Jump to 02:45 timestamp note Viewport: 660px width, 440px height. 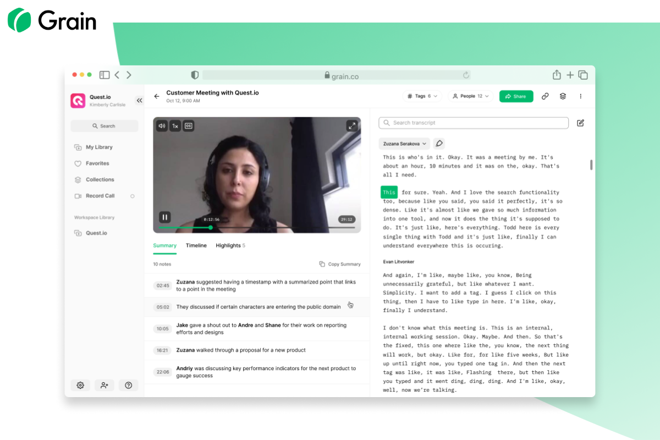[163, 285]
